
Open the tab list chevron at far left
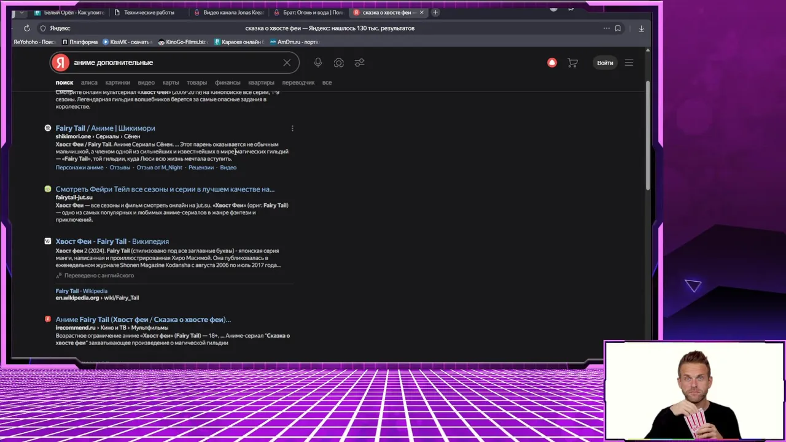click(22, 12)
